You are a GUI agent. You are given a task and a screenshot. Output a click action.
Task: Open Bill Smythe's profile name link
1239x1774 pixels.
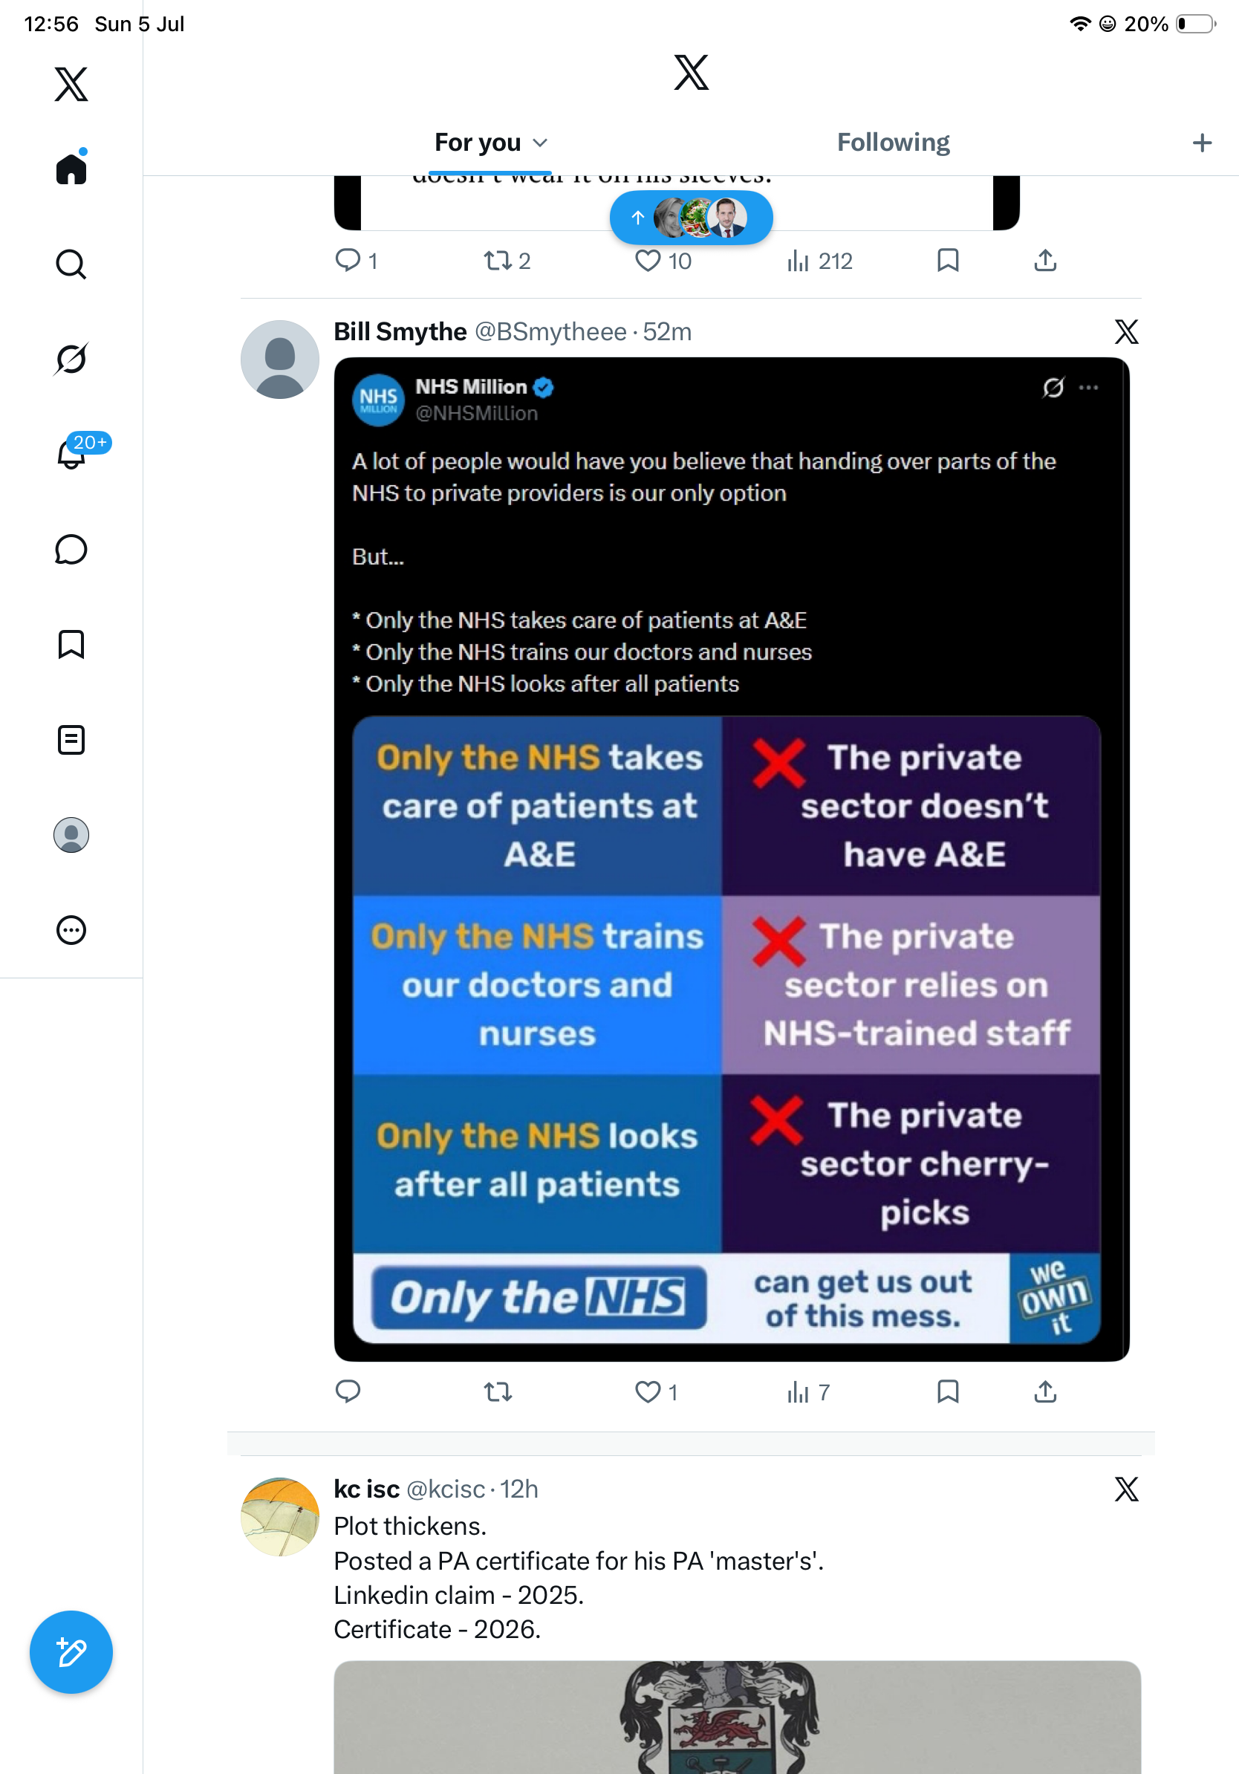(x=400, y=332)
